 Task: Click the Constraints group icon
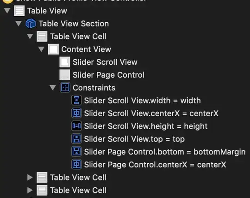click(65, 87)
